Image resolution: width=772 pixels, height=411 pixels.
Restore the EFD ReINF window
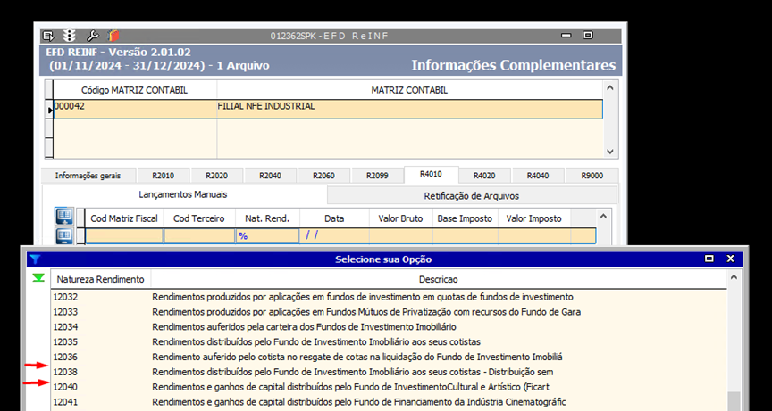coord(588,36)
